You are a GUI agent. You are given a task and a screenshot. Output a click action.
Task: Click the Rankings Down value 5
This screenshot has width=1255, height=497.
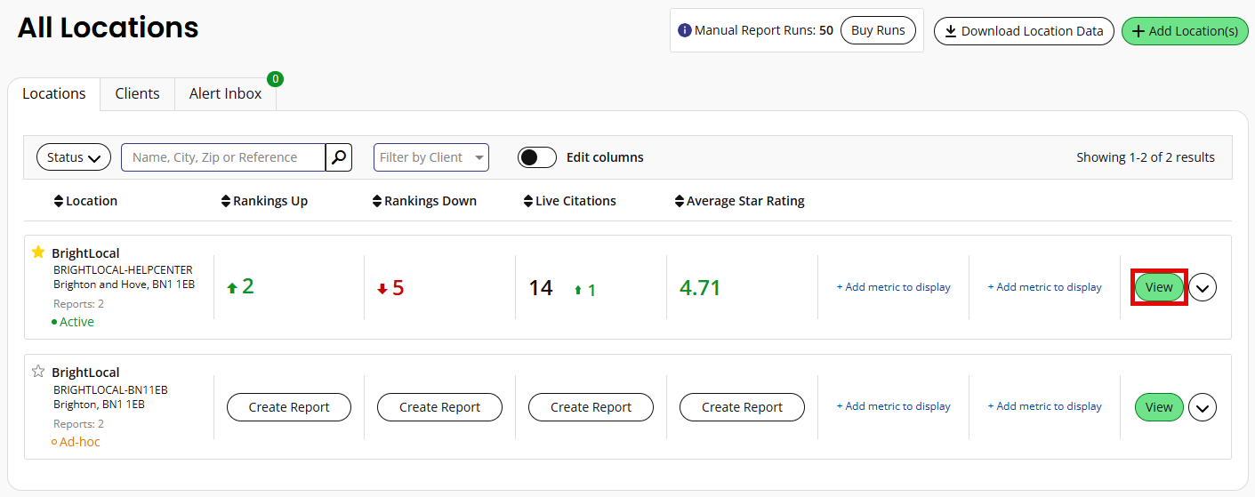(x=398, y=288)
